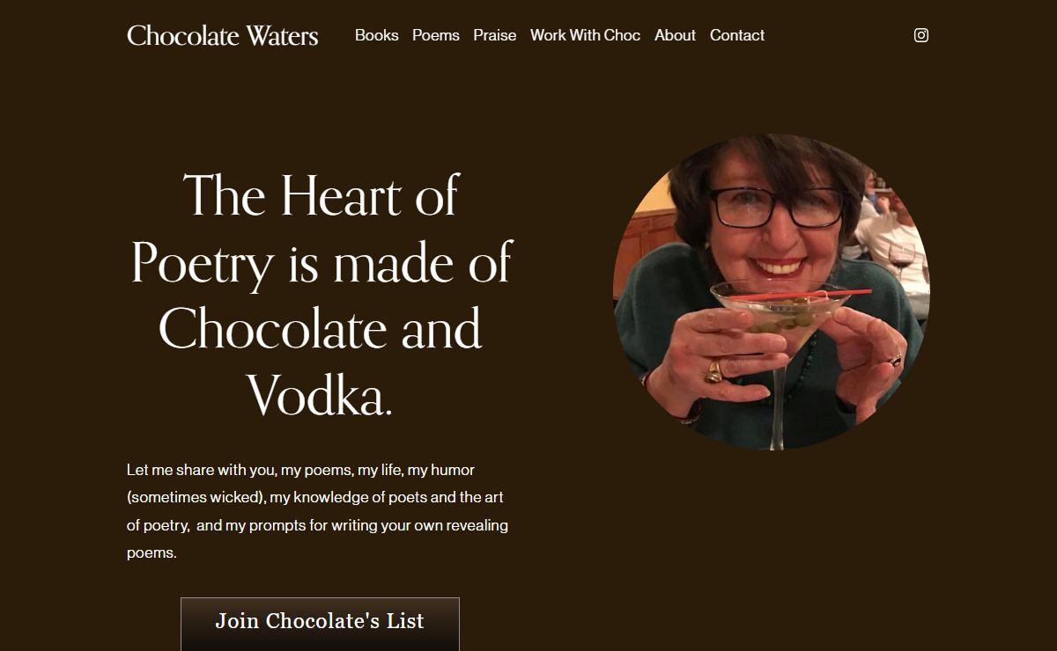The height and width of the screenshot is (651, 1057).
Task: Click the "The Heart of" headline line
Action: click(x=321, y=194)
